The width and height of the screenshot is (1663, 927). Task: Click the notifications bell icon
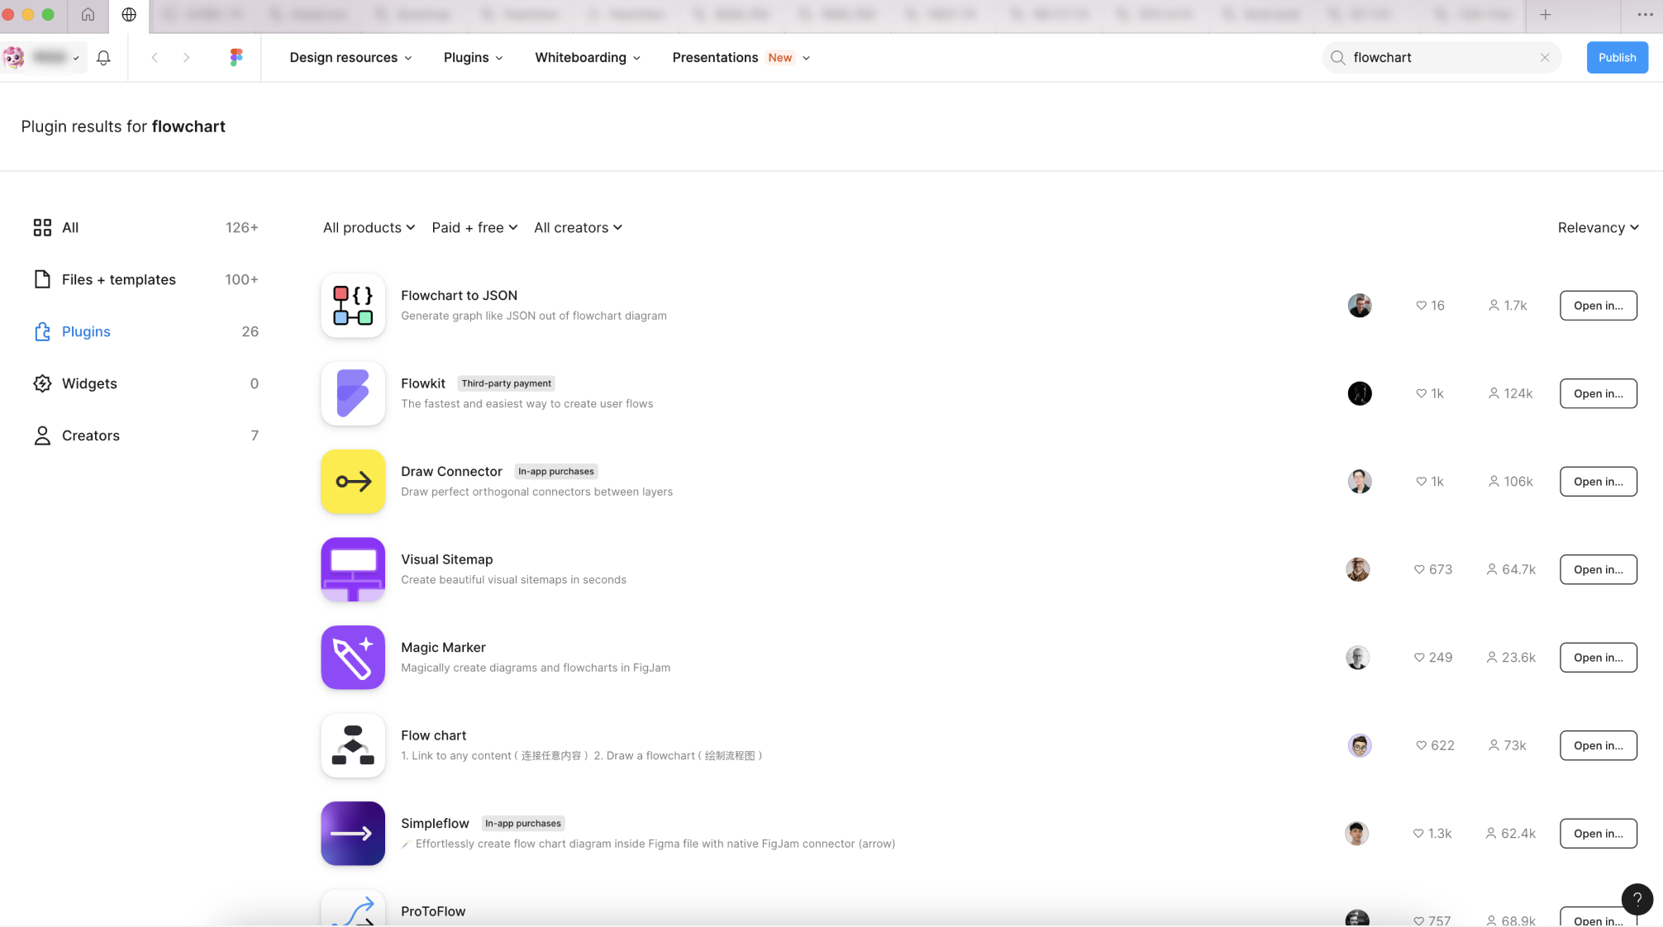(x=103, y=58)
